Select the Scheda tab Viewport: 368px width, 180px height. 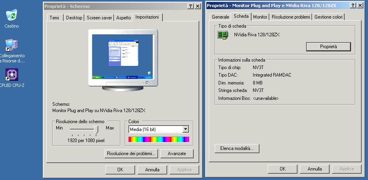pos(241,16)
